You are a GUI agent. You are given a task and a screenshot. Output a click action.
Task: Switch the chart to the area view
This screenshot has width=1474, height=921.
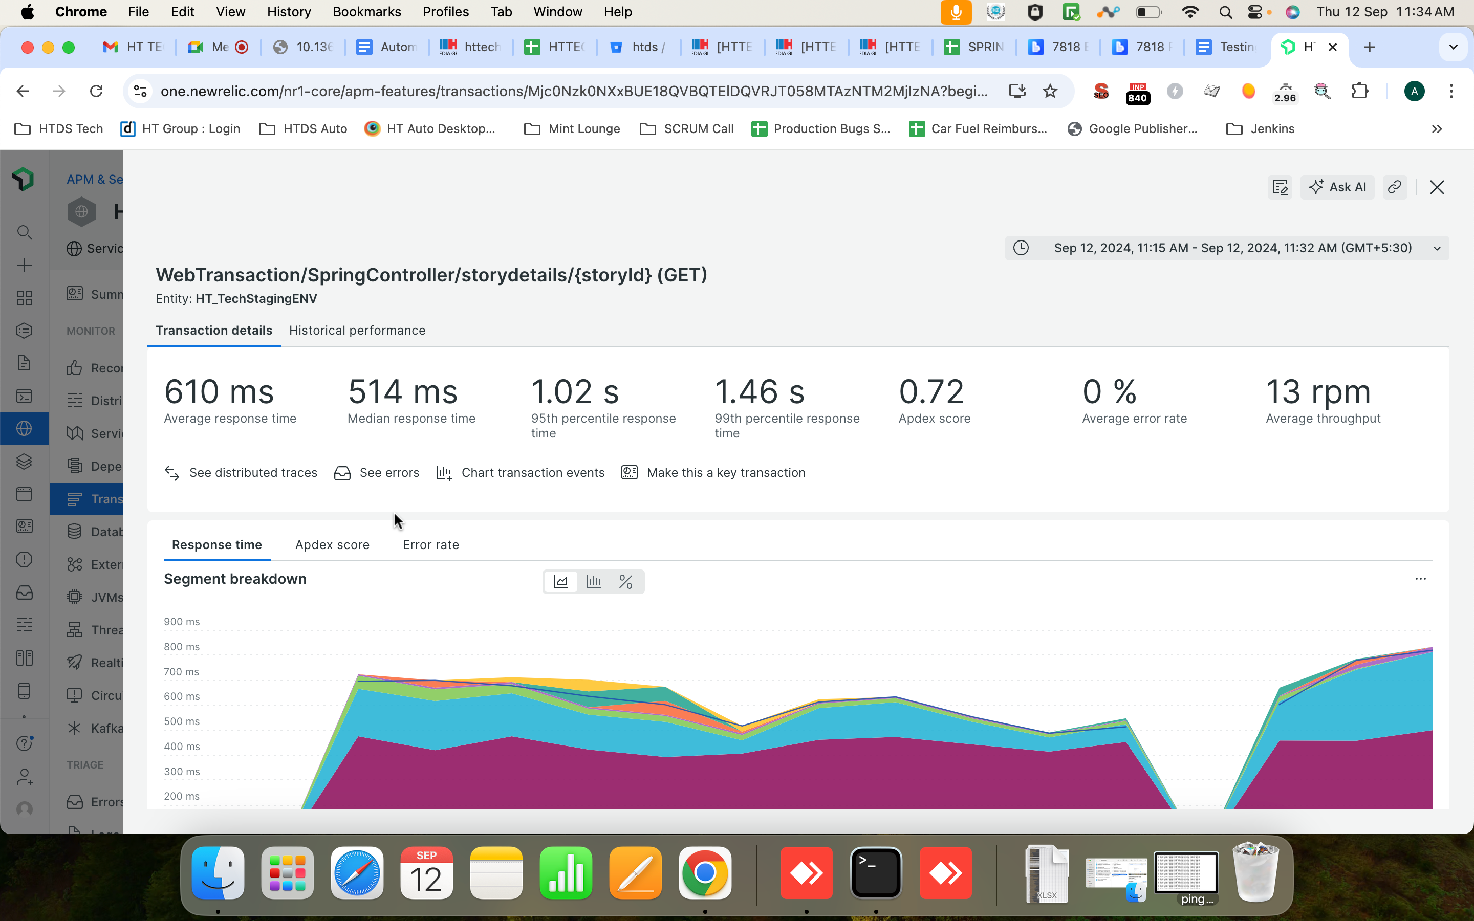pyautogui.click(x=560, y=582)
